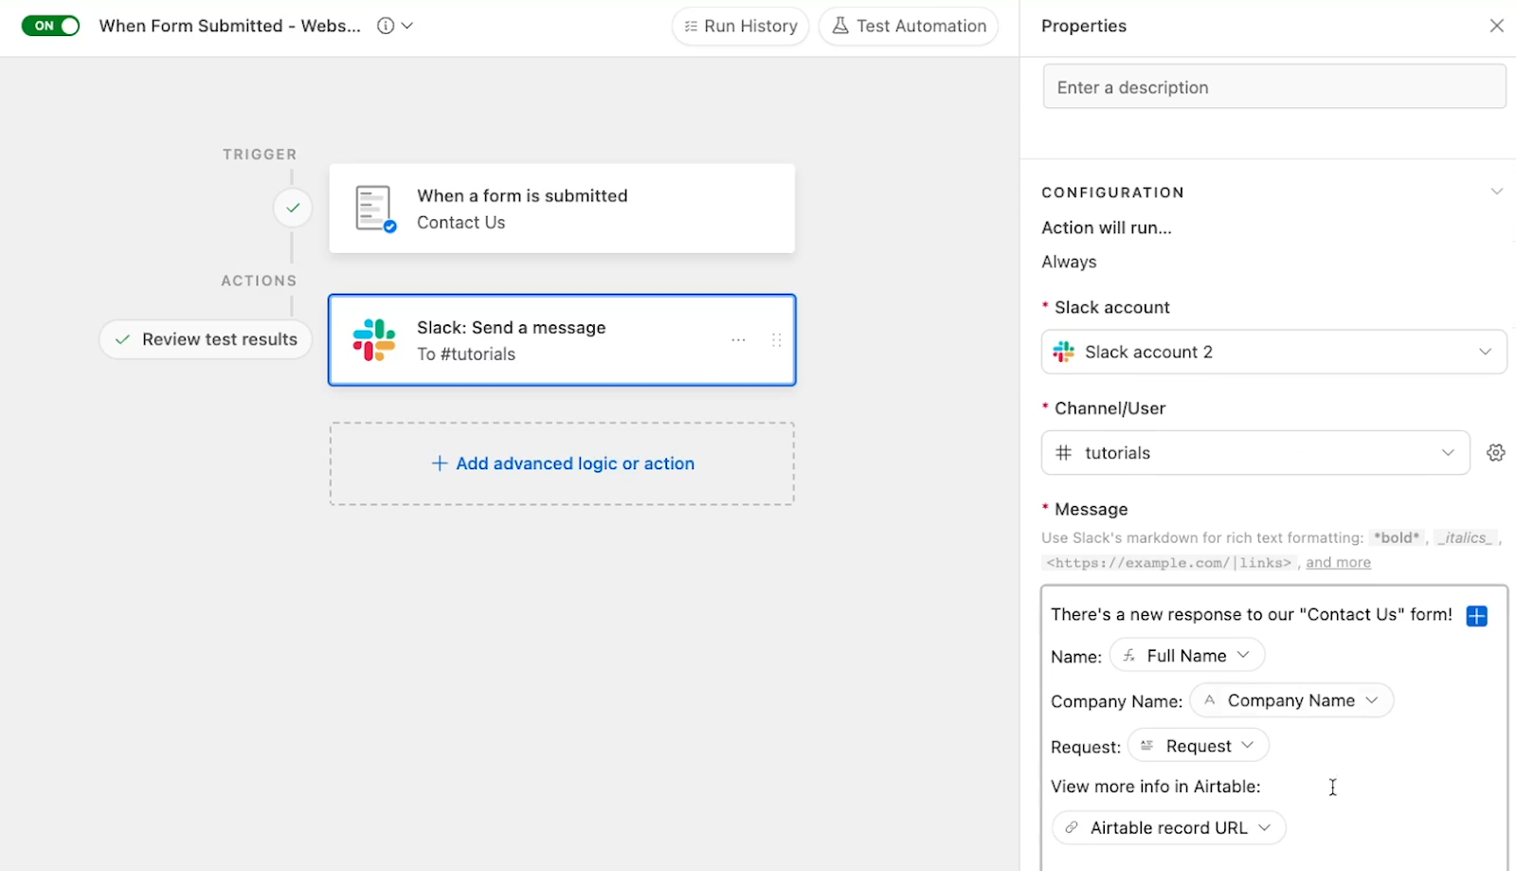Click in message text 'View more info in Airtable:'
The image size is (1516, 871).
click(x=1156, y=787)
